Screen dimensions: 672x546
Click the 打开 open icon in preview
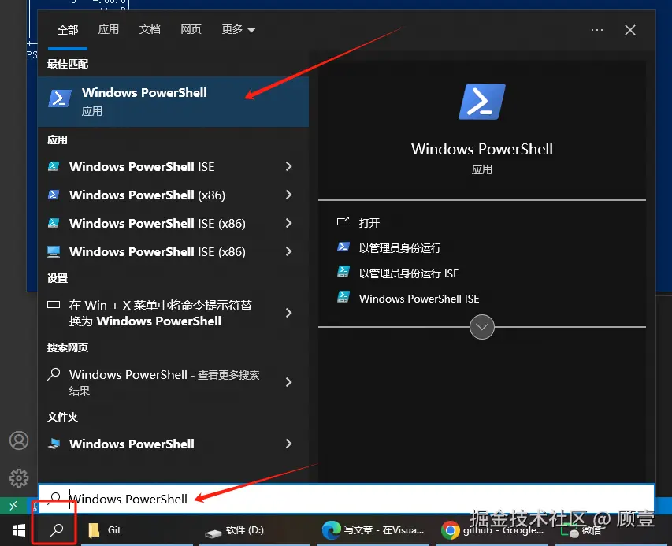(x=343, y=221)
